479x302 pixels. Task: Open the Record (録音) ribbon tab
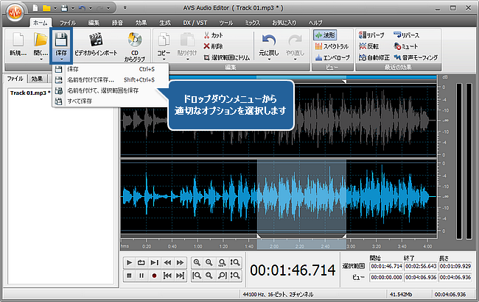[118, 23]
